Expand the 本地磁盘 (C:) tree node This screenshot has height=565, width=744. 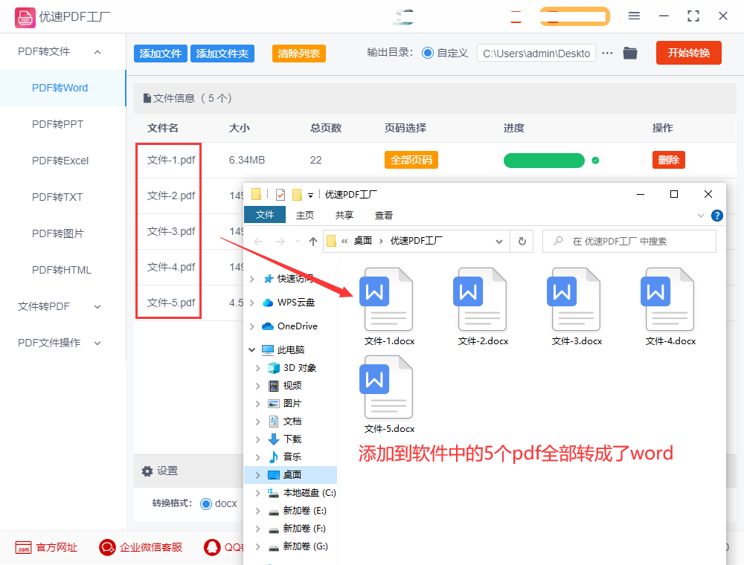point(258,493)
